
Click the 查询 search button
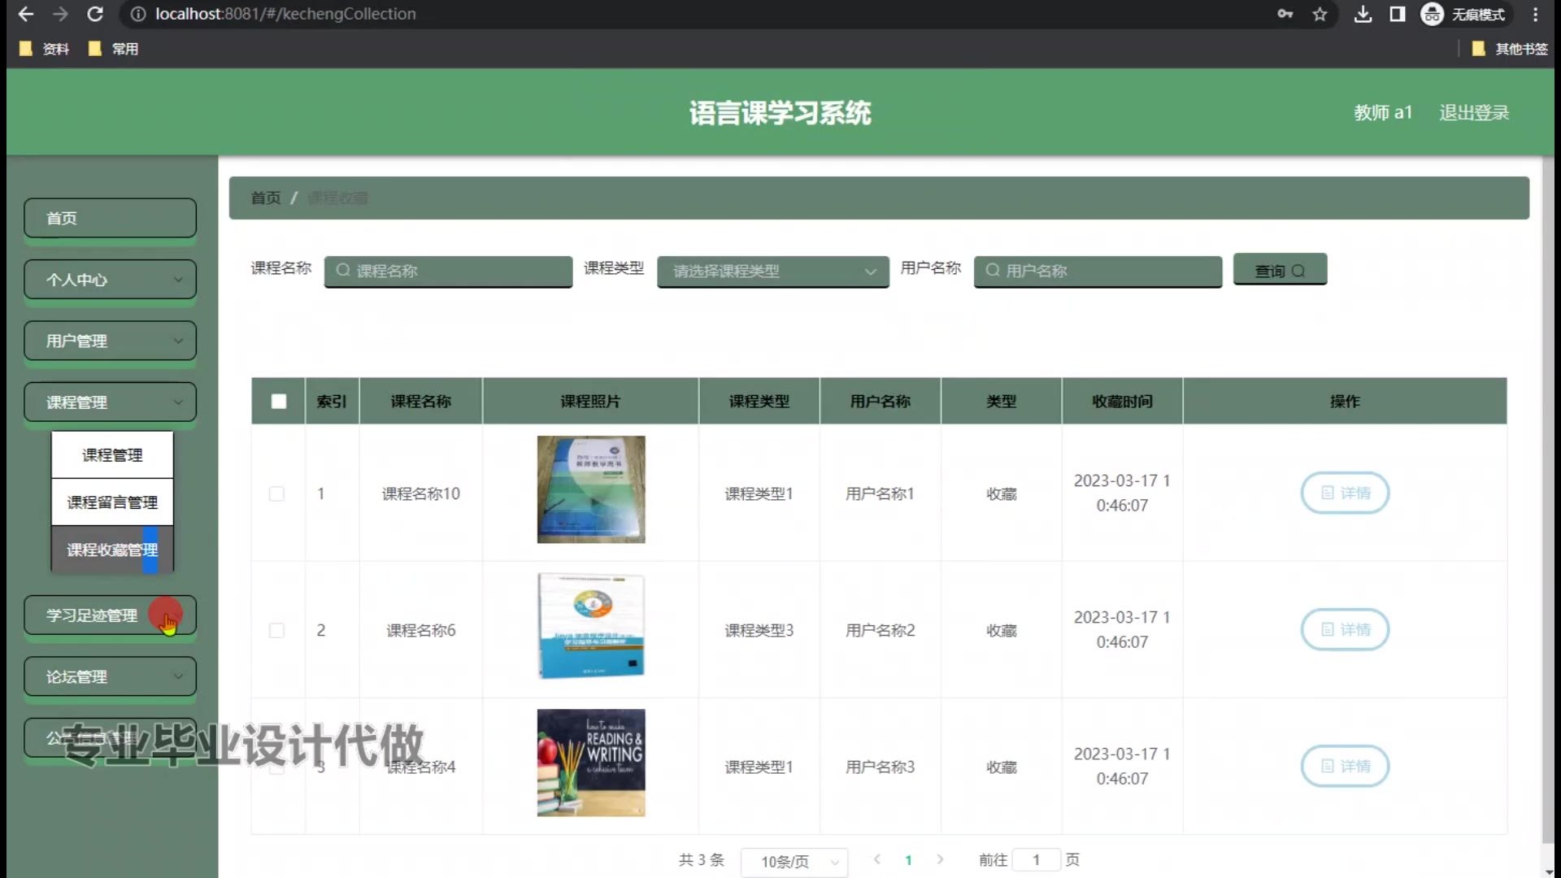(1279, 270)
